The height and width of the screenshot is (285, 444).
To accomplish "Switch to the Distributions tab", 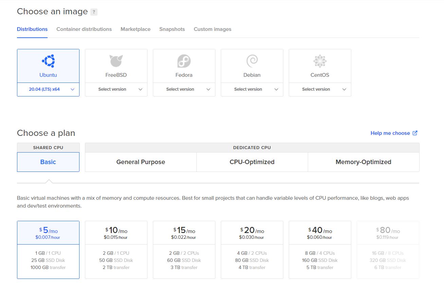I will click(x=32, y=29).
